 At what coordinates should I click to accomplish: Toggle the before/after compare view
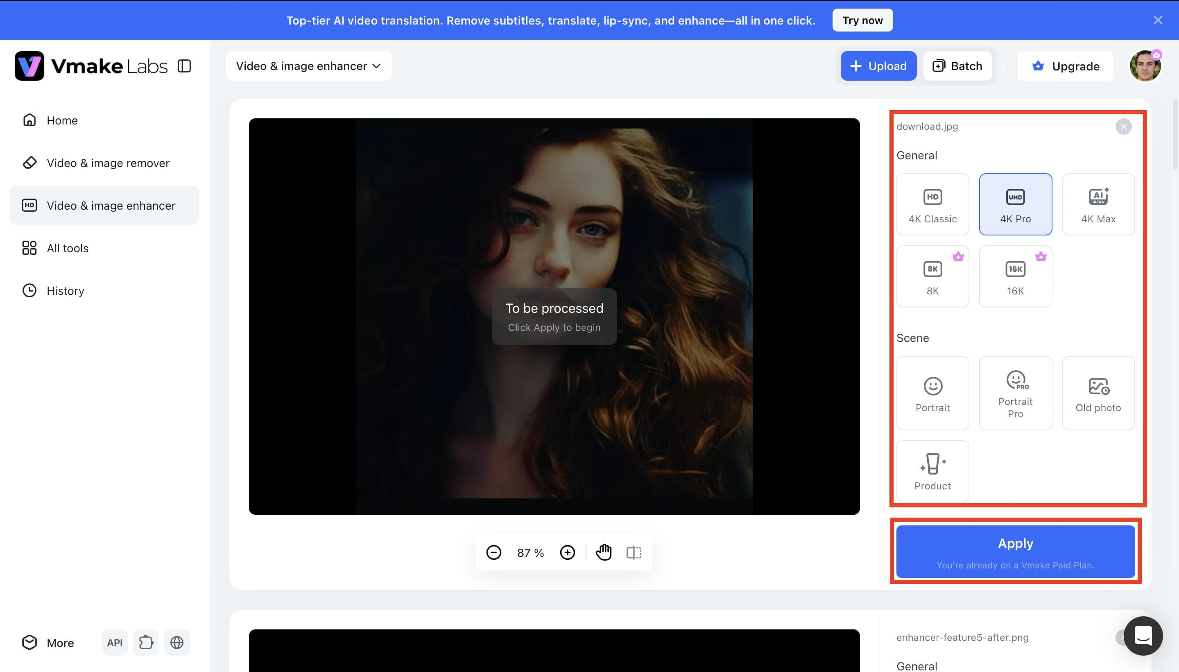click(634, 552)
